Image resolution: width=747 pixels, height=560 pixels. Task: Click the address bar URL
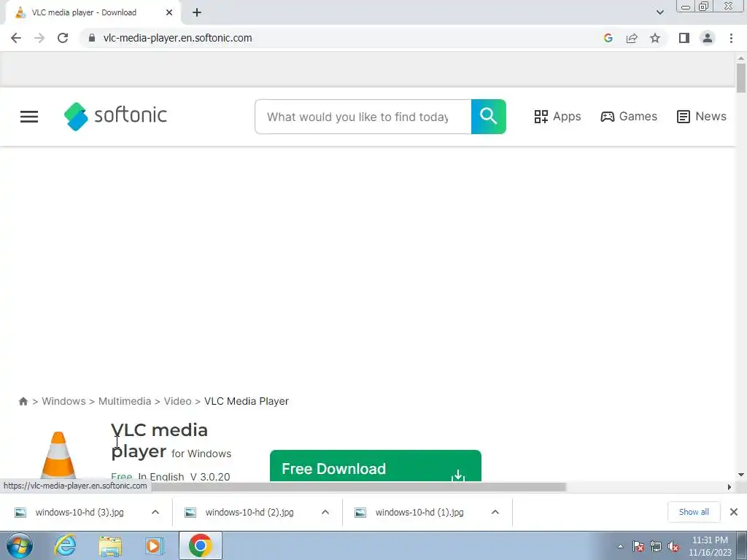[177, 38]
